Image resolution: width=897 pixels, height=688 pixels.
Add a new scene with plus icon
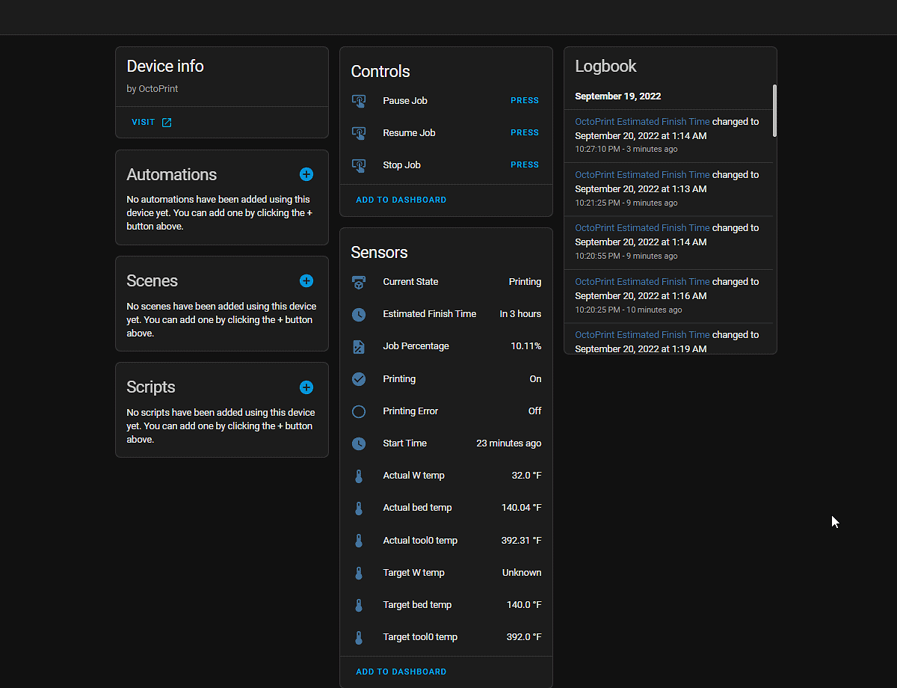(x=306, y=281)
